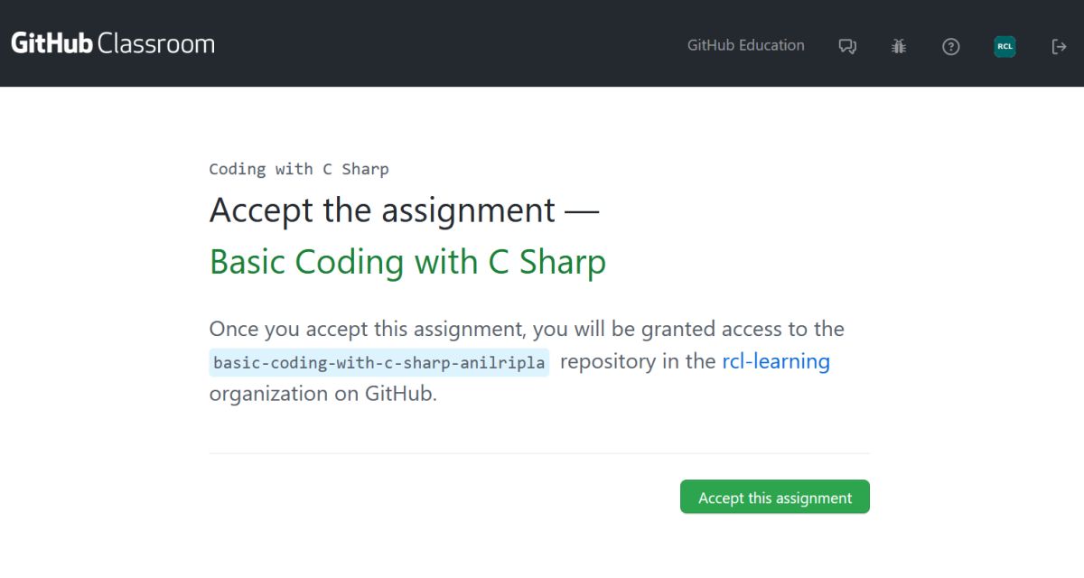This screenshot has height=578, width=1084.
Task: Click the horizontal divider above Accept button
Action: [x=538, y=453]
